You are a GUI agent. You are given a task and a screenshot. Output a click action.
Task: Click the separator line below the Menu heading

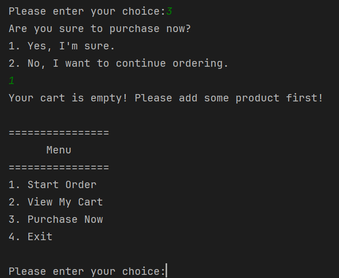coord(59,168)
